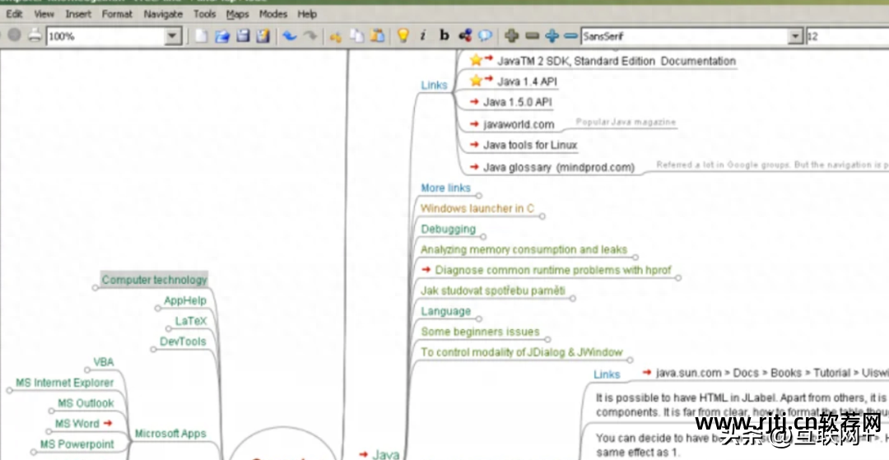Click the blue plus icon
Screen dimensions: 889x460
[552, 36]
